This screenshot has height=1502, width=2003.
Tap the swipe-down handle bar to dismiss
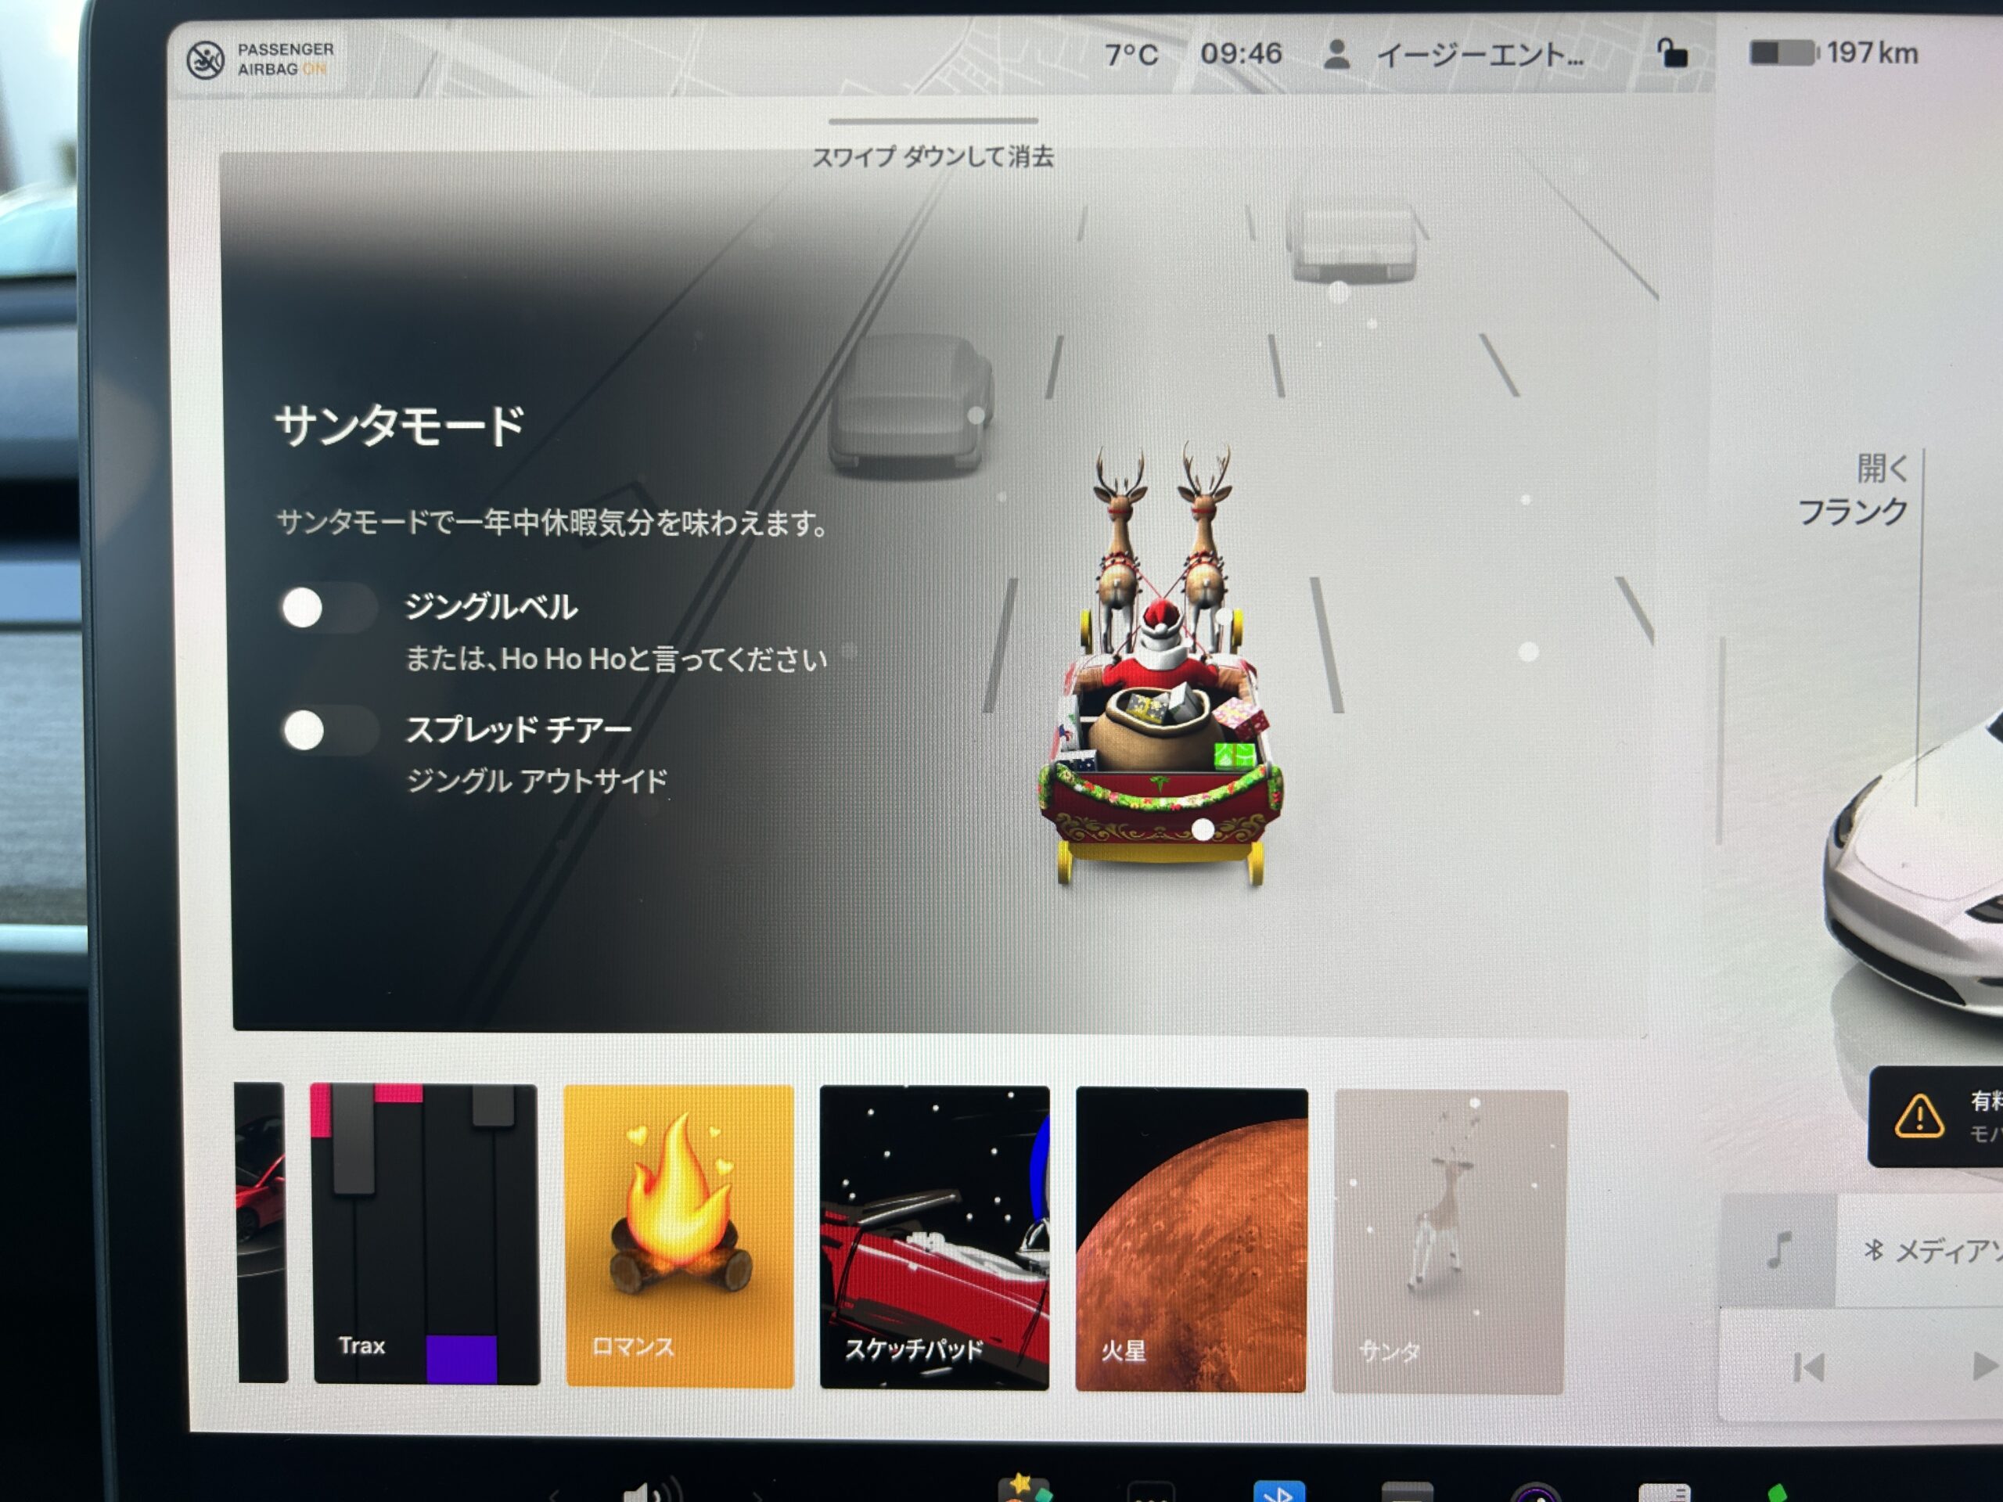click(x=933, y=121)
